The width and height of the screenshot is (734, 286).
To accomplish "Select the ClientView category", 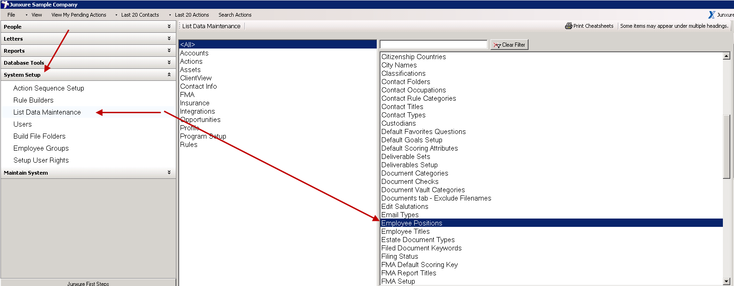I will click(x=196, y=78).
